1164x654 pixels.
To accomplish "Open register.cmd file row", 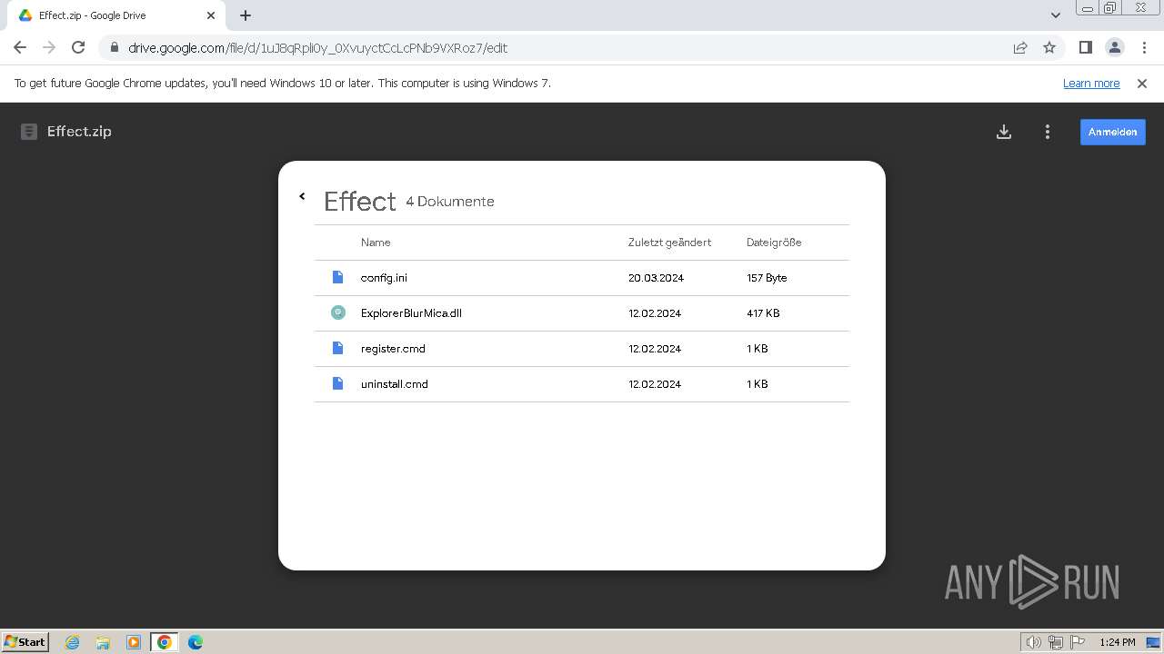I will (582, 349).
